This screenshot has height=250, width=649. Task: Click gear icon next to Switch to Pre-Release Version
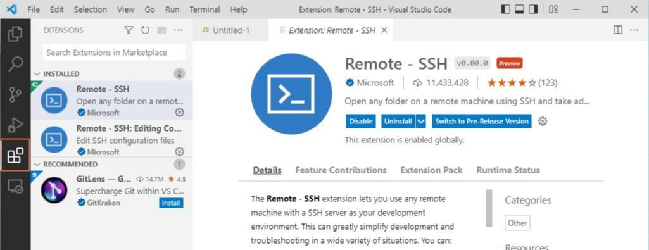pos(543,122)
